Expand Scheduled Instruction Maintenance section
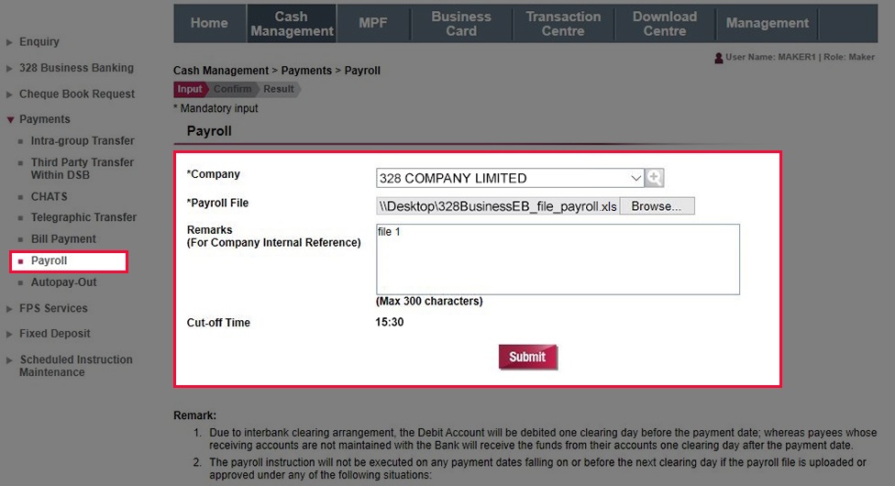 coord(69,366)
